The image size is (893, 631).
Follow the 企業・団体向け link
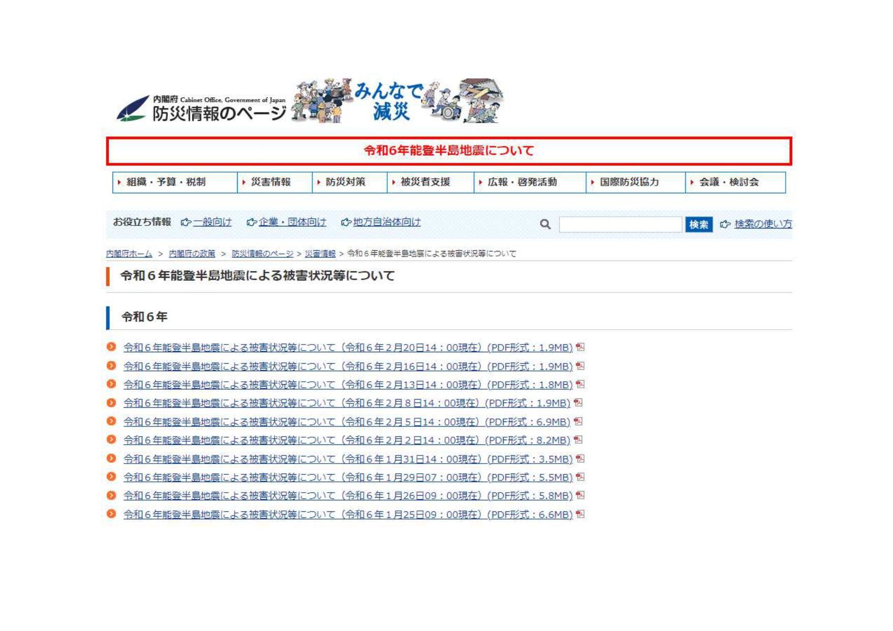(293, 222)
